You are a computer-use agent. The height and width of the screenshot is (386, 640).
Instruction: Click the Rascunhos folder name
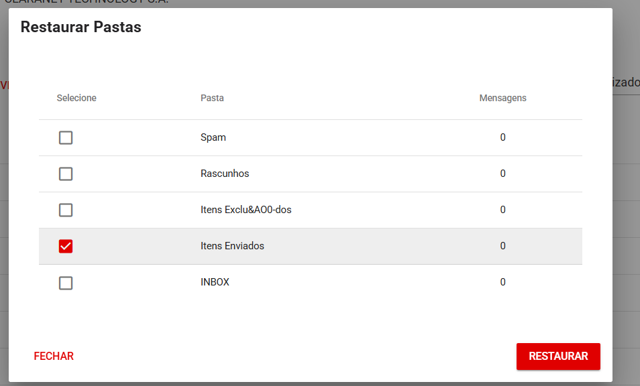tap(225, 174)
